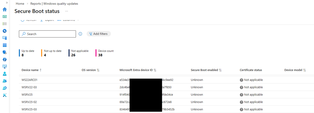The image size is (314, 113).
Task: Sort by Device model column
Action: point(295,70)
